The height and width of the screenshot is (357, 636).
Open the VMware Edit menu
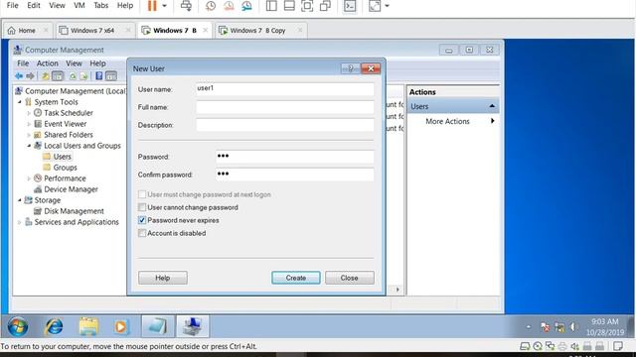click(x=33, y=5)
